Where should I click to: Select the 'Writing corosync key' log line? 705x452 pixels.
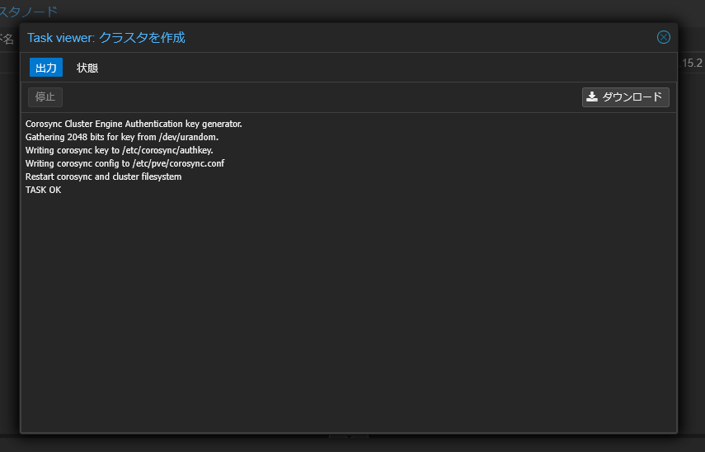119,150
